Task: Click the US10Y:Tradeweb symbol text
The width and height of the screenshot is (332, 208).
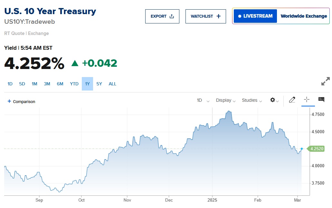Action: 29,22
